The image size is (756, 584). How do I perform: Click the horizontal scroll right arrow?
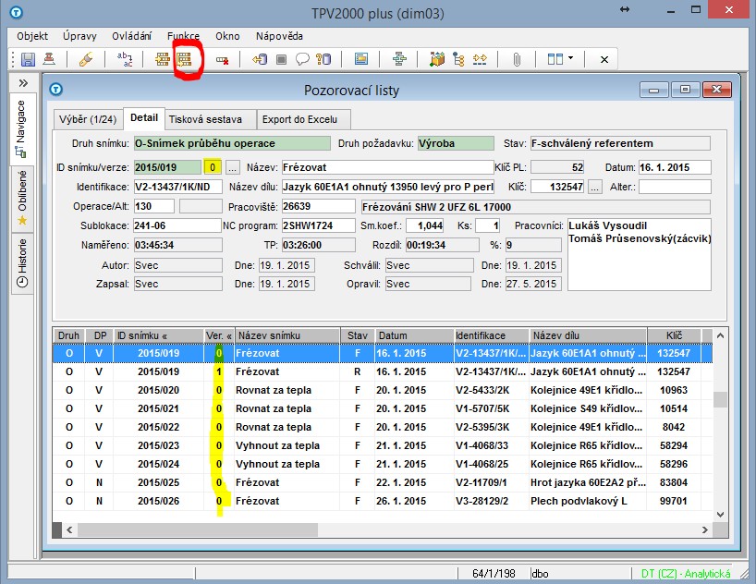point(705,529)
